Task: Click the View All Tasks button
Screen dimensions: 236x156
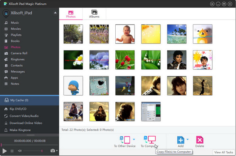Action: point(224,153)
